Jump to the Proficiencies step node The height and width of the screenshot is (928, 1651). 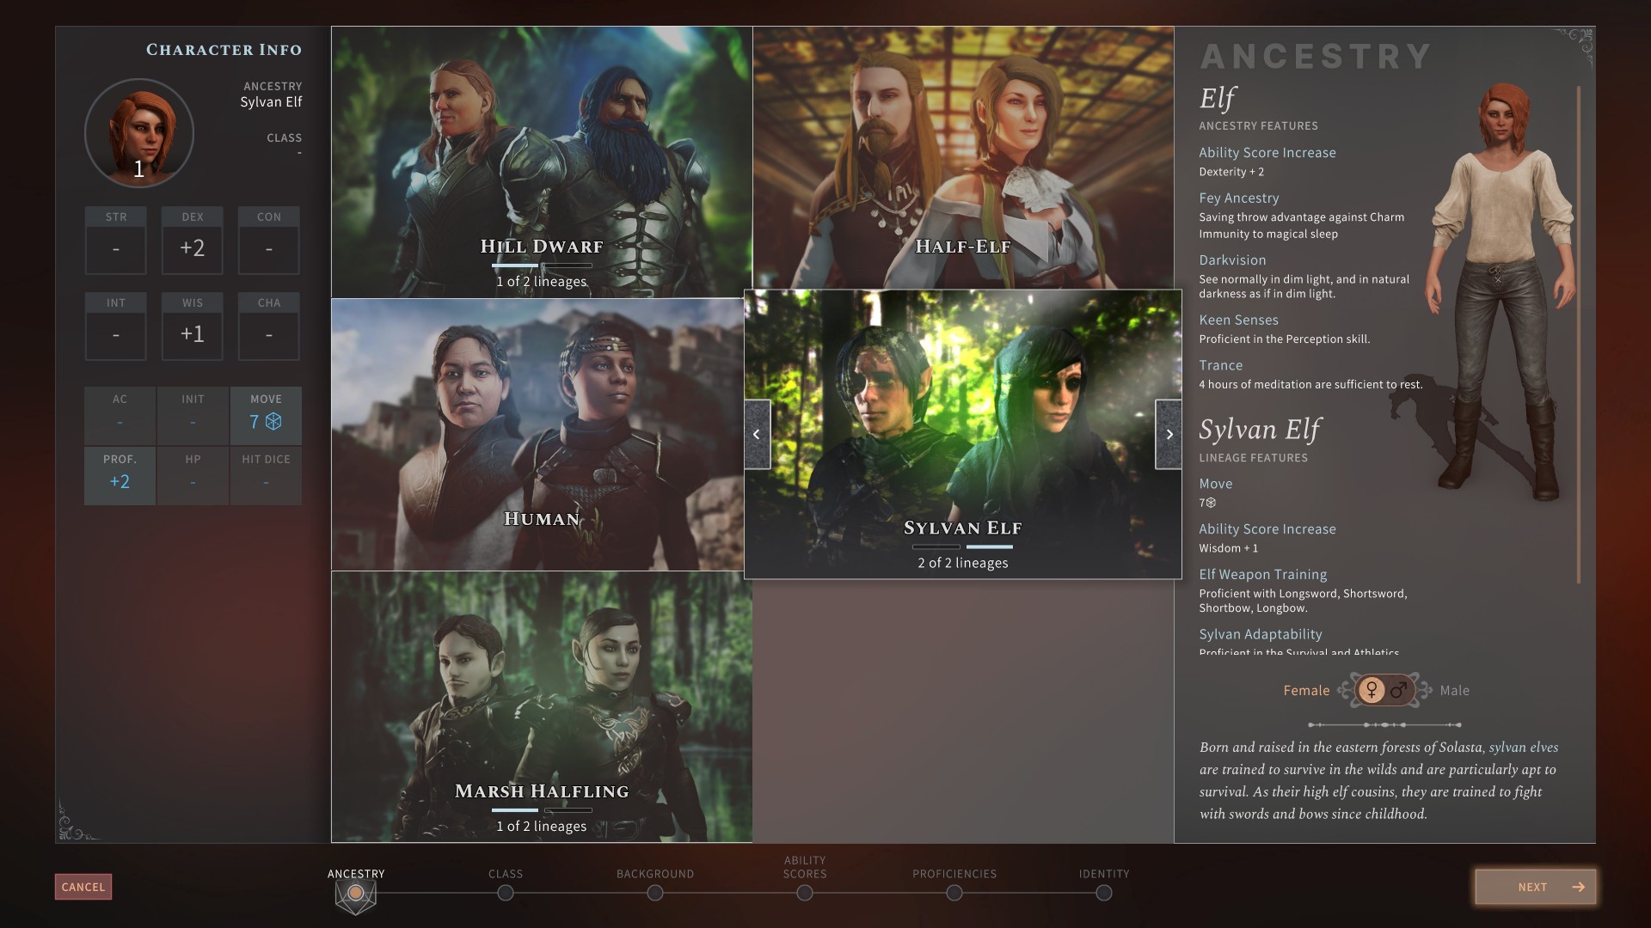point(954,894)
